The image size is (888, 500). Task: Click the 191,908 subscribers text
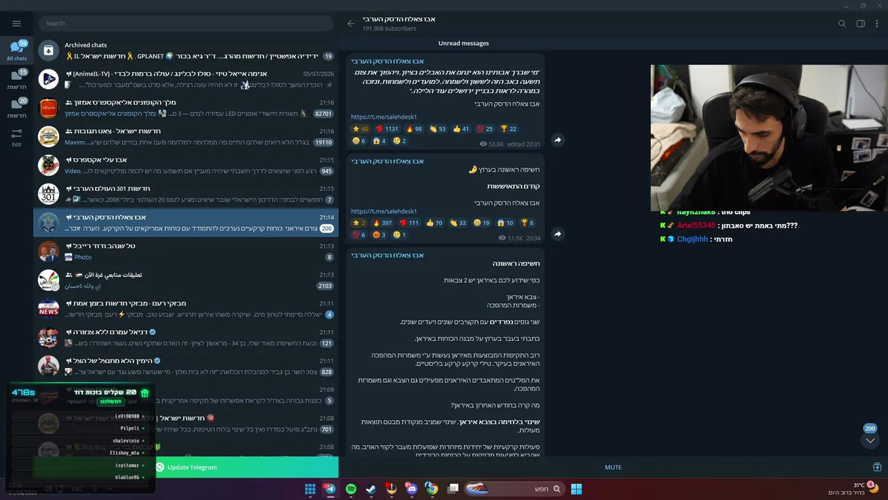(x=389, y=28)
